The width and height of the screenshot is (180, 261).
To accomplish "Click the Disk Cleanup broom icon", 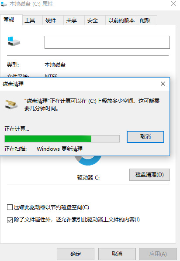I will (11, 105).
